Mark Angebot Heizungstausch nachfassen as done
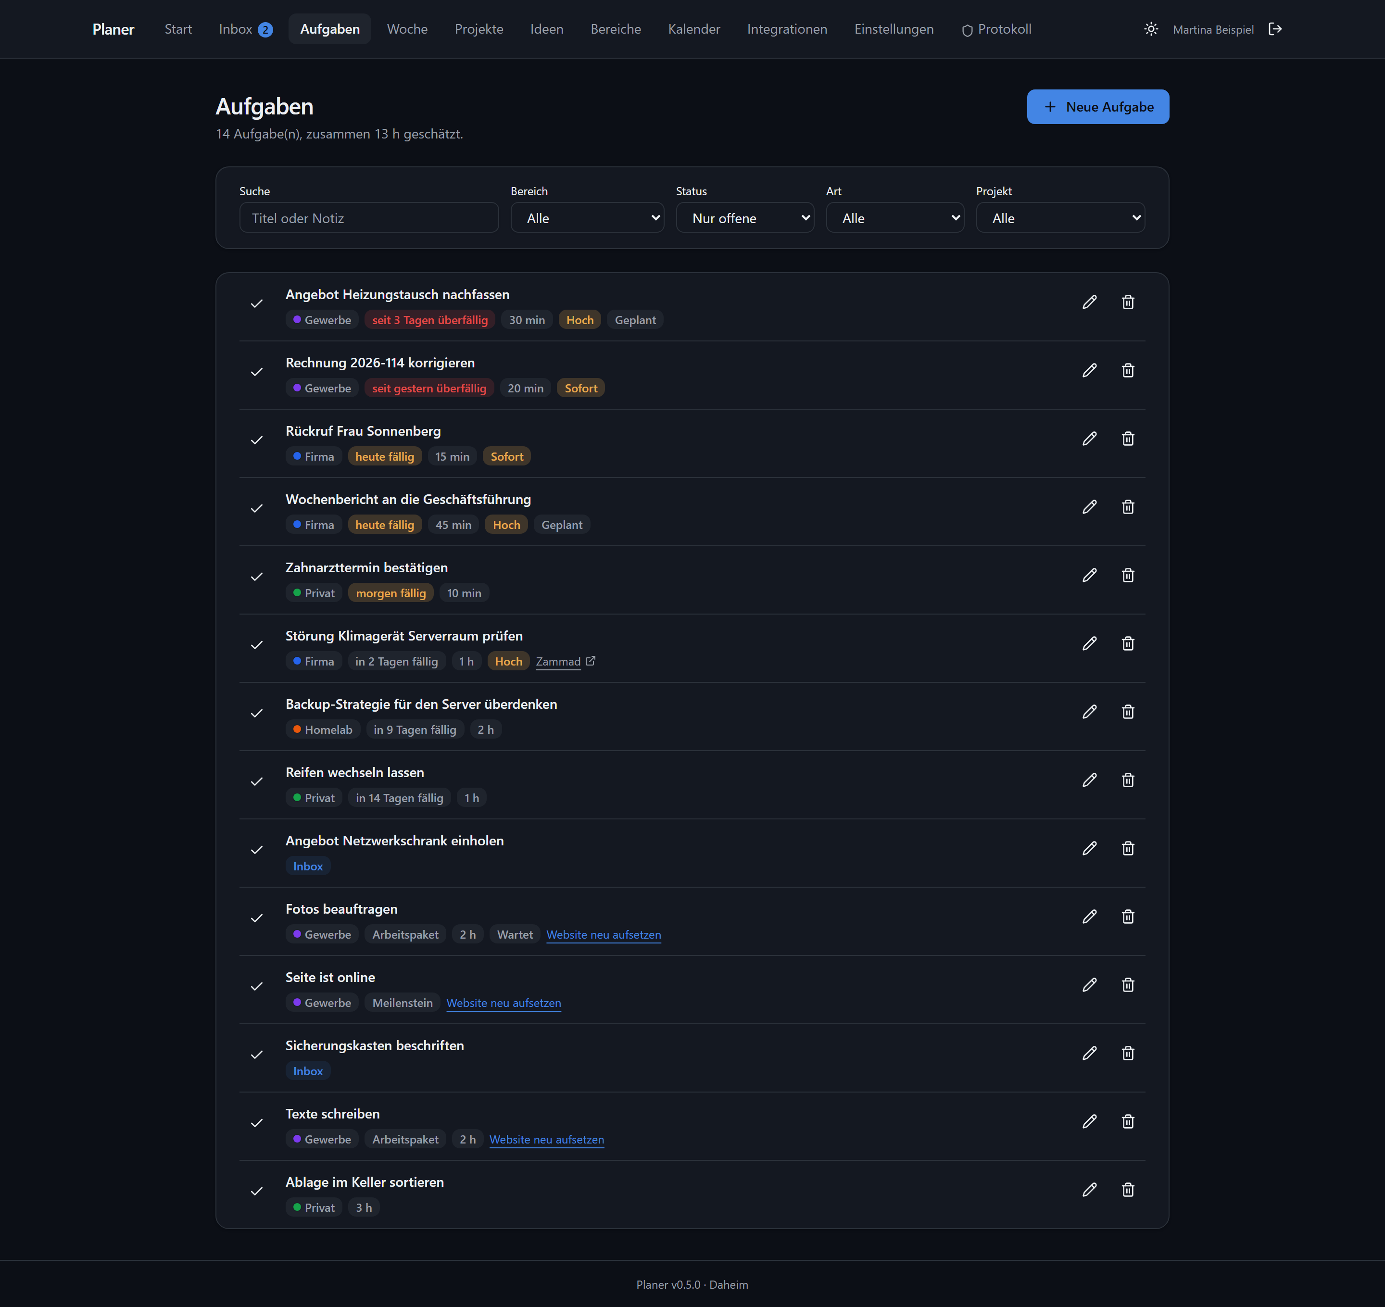Viewport: 1385px width, 1307px height. (256, 304)
